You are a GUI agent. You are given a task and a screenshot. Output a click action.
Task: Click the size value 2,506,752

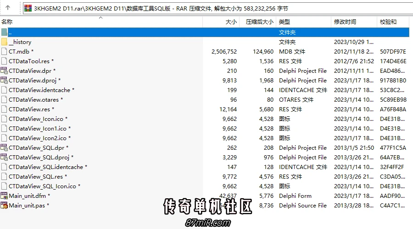(x=224, y=52)
